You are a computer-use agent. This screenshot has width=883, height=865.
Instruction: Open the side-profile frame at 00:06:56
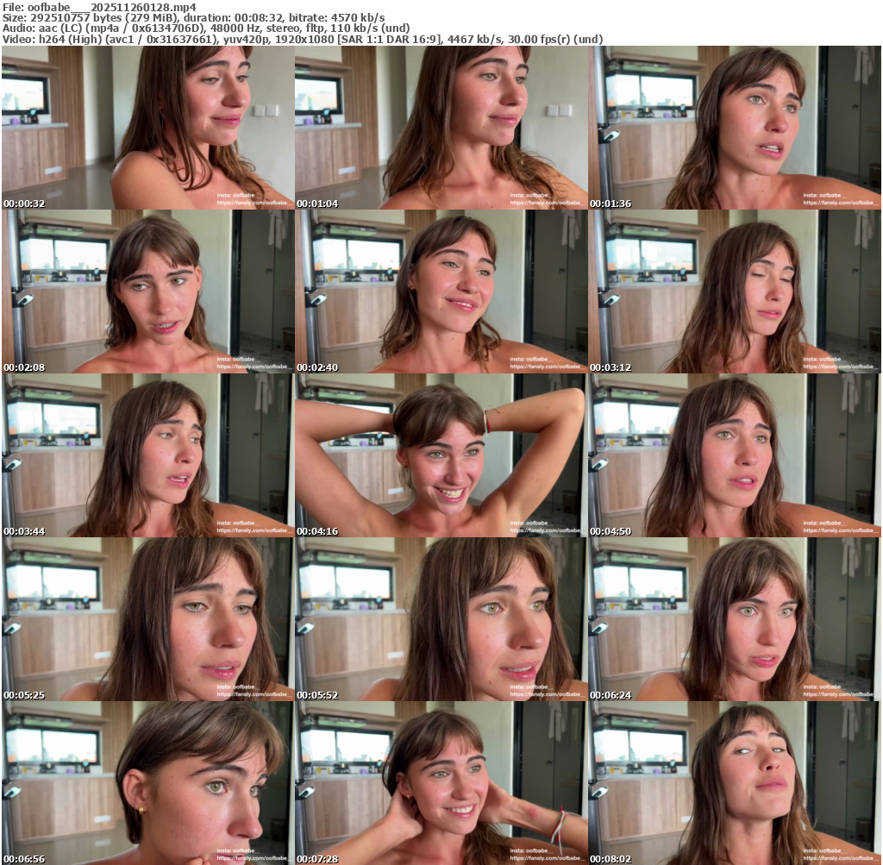[x=147, y=783]
